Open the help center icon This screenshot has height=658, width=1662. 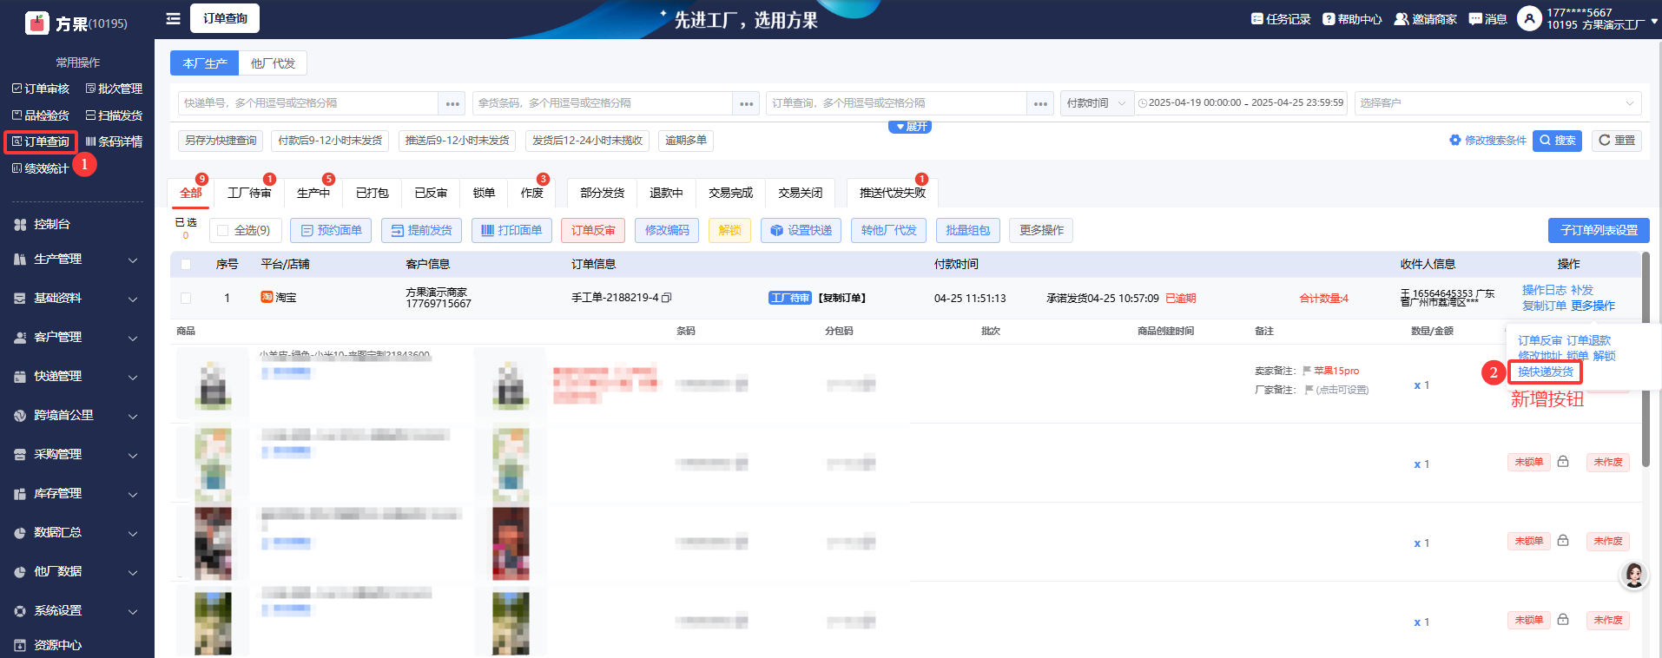[1328, 19]
